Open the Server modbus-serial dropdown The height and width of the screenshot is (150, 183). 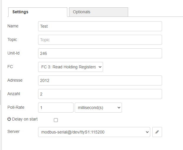click(x=94, y=132)
